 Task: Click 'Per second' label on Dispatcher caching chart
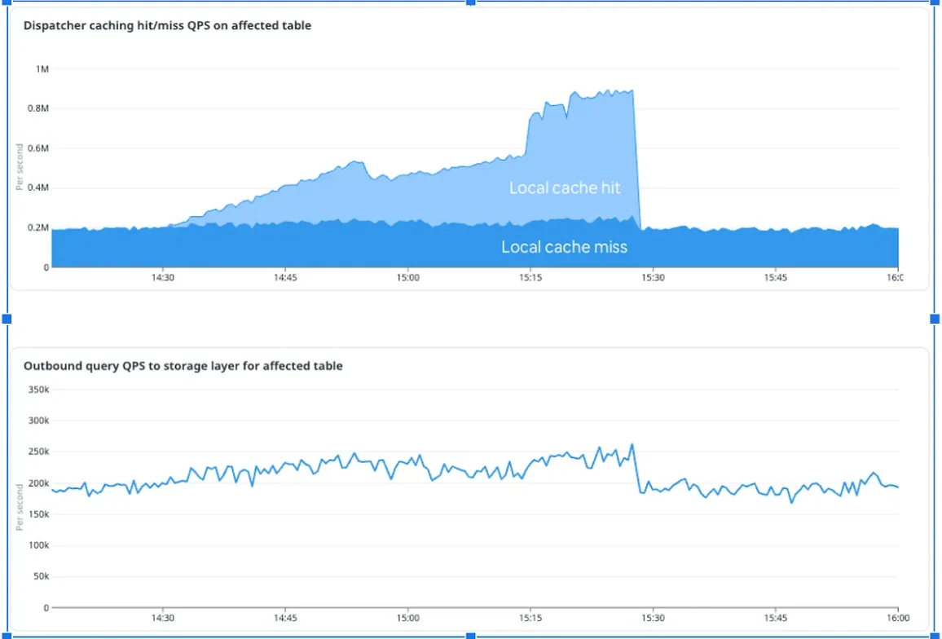tap(20, 167)
